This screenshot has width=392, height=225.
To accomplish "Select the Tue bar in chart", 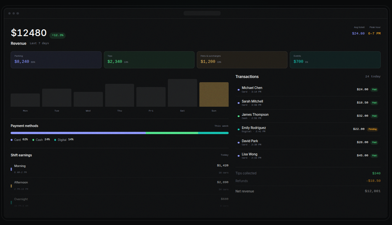I will coord(57,98).
